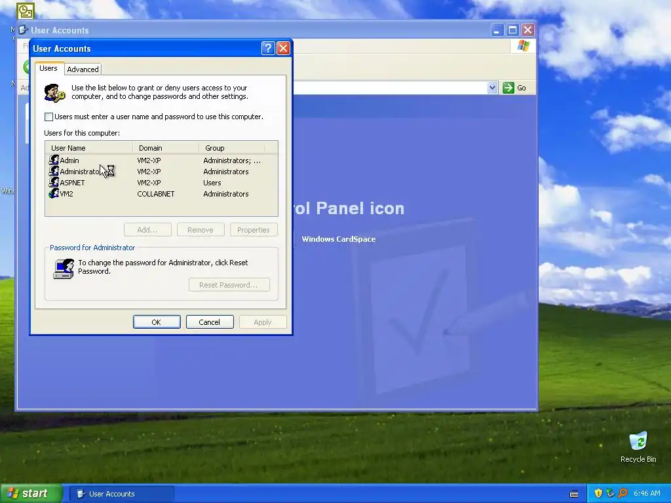Click the green Go arrow icon
The height and width of the screenshot is (503, 671).
[x=508, y=88]
